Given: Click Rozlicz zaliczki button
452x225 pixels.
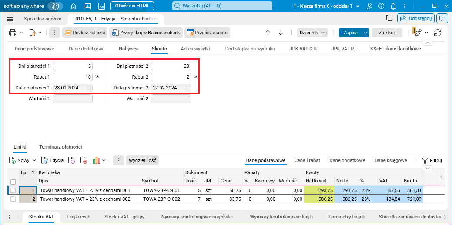Looking at the screenshot, I should (x=85, y=33).
